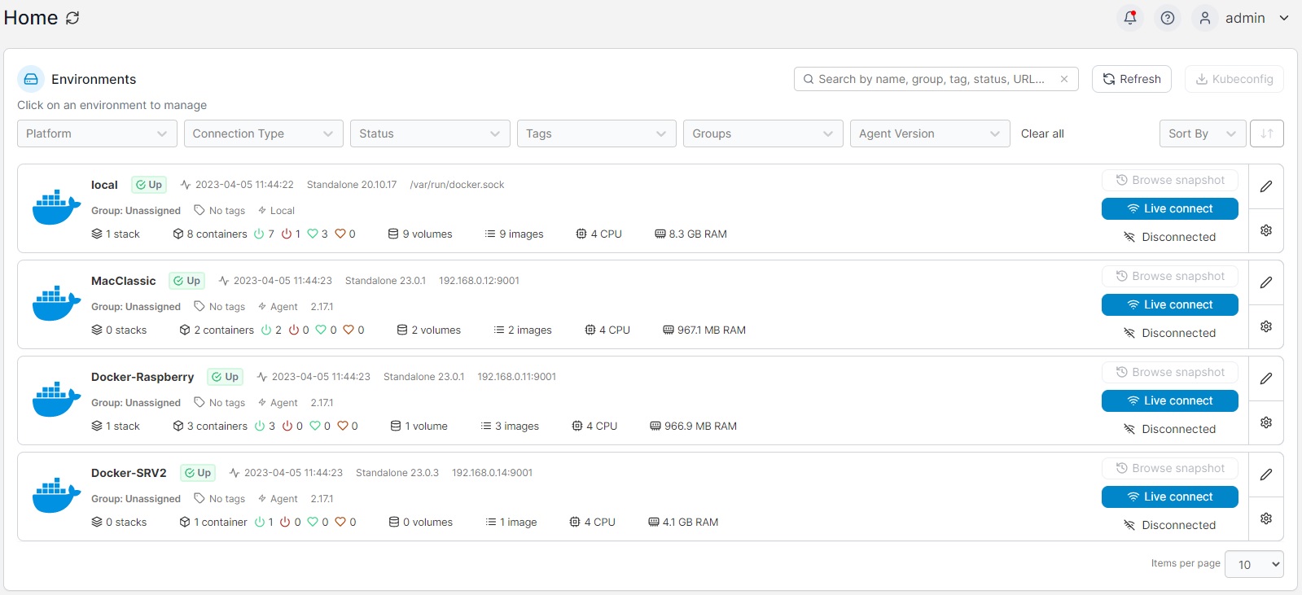This screenshot has width=1302, height=595.
Task: Click pencil edit icon for Docker-SRV2
Action: pos(1265,475)
